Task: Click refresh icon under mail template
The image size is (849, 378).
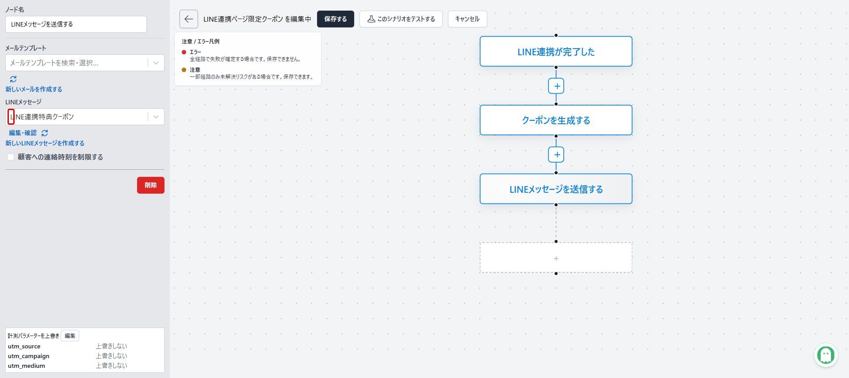Action: pos(13,79)
